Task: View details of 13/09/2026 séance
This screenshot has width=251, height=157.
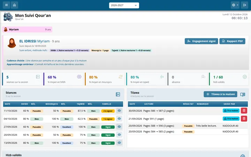Action: (x=119, y=143)
